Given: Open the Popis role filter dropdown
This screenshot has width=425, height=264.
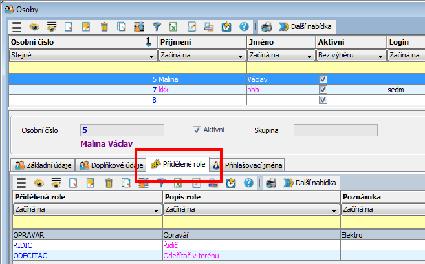Looking at the screenshot, I should (x=334, y=210).
